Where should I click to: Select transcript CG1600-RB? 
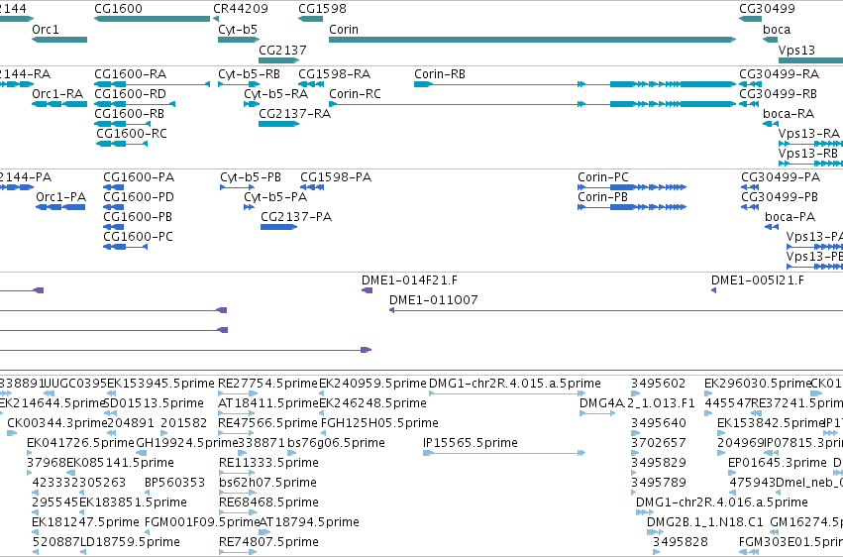click(123, 124)
